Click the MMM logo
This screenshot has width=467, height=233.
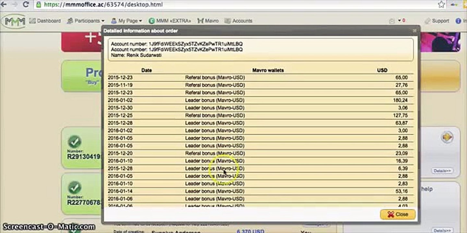coord(14,21)
